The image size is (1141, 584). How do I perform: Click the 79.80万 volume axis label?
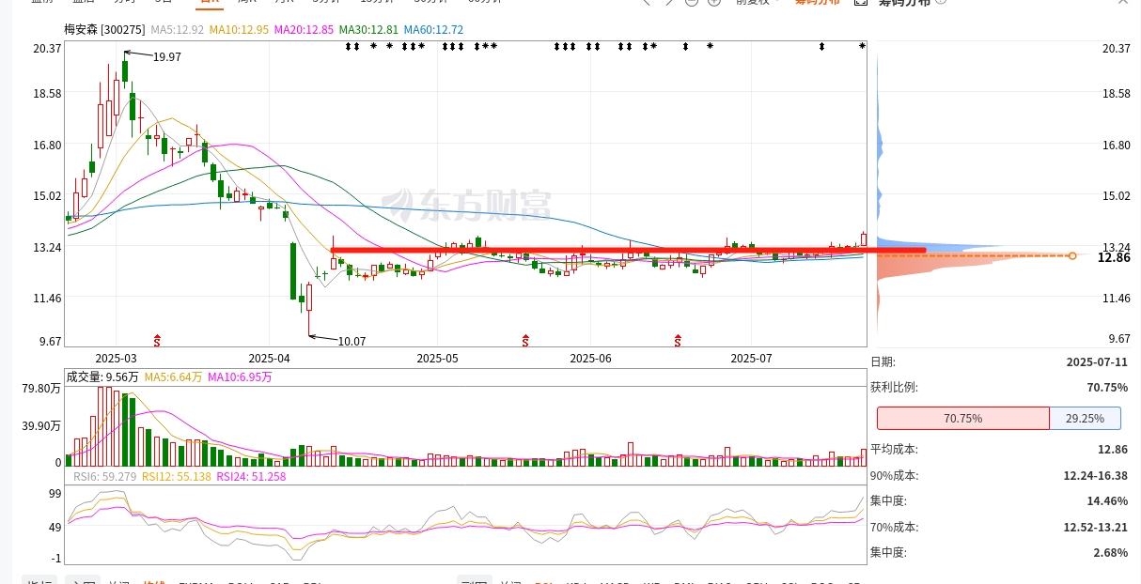click(41, 389)
